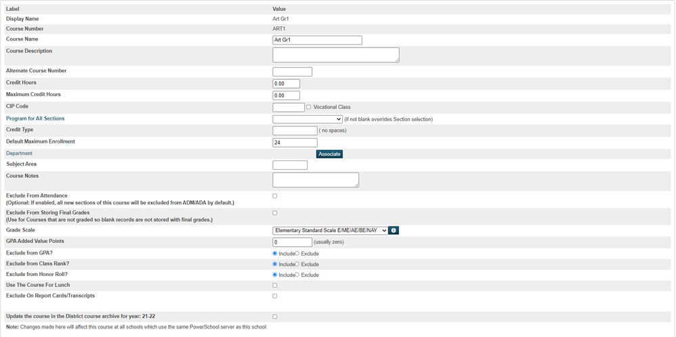676x337 pixels.
Task: Click the Course Name text field
Action: [317, 41]
